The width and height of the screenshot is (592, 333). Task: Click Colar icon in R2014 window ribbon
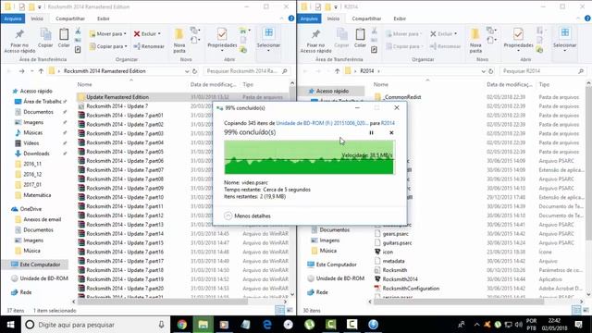click(360, 38)
